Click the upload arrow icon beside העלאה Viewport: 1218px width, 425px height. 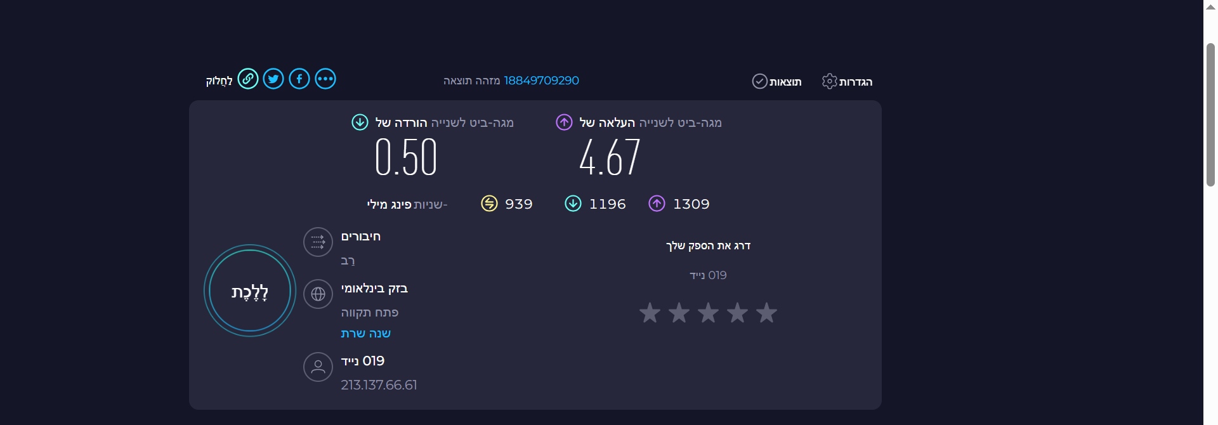click(564, 122)
